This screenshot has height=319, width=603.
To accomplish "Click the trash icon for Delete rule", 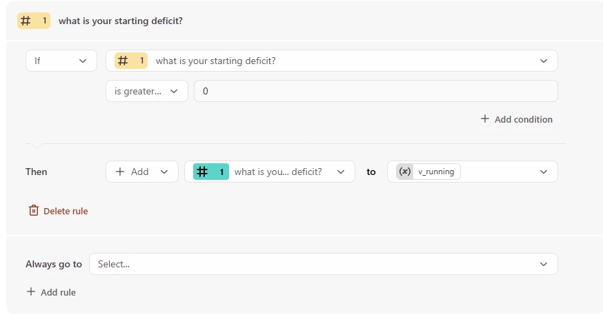I will click(x=34, y=211).
